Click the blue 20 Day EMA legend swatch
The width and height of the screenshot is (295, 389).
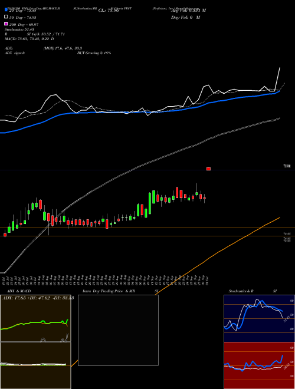coord(6,10)
